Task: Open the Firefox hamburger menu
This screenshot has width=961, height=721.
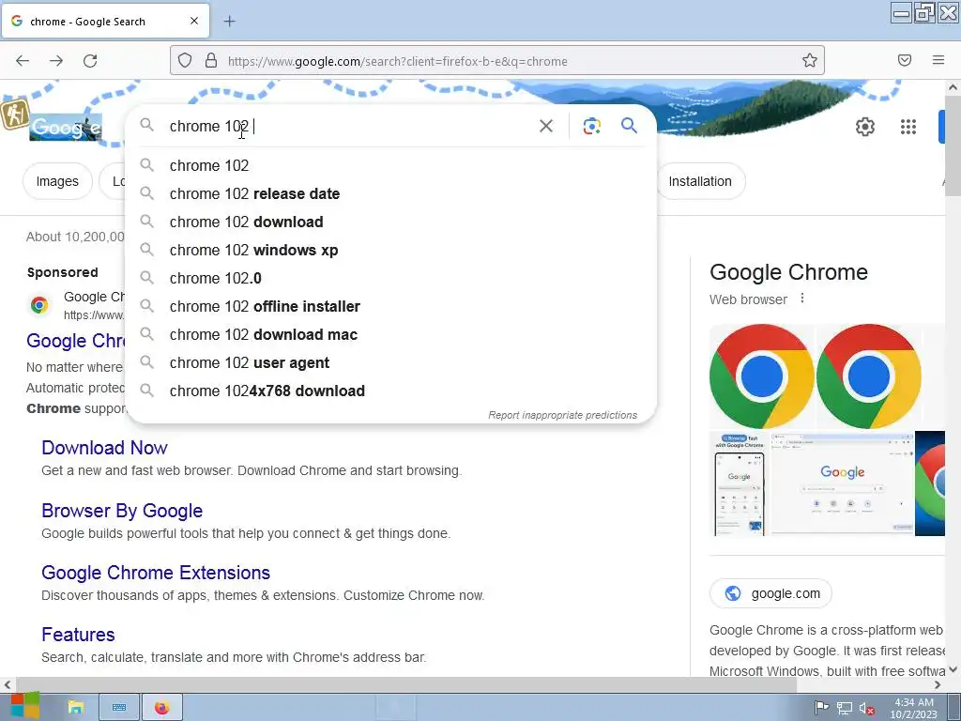Action: [938, 60]
